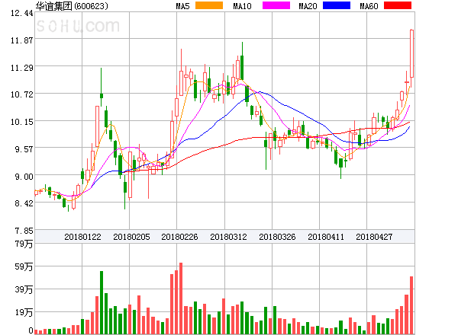Click the stock title 华谊集团 (600623)
Viewport: 458px width, 335px height.
pyautogui.click(x=72, y=6)
